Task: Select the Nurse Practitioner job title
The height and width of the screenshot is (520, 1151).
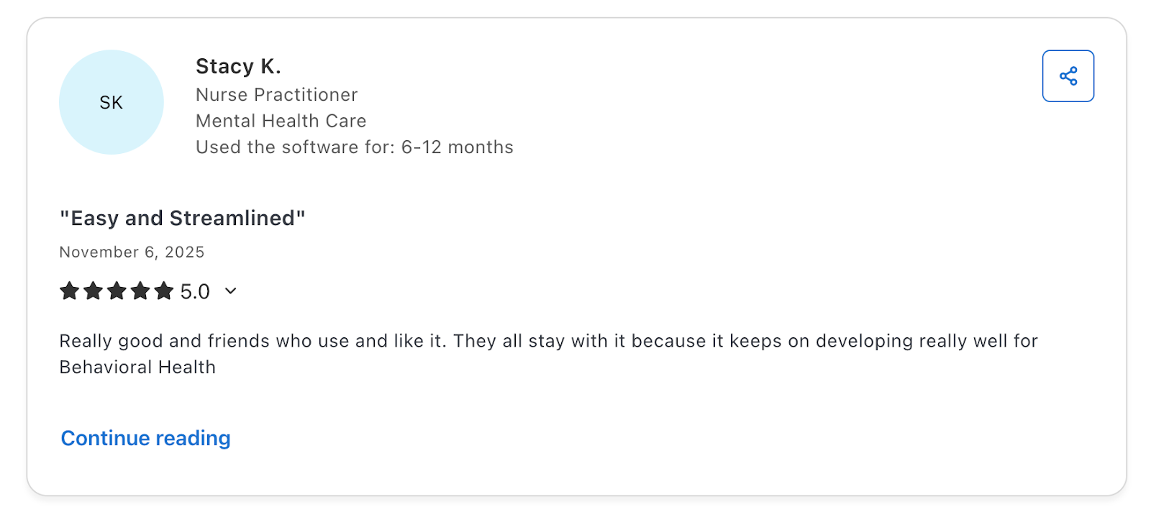Action: pos(276,94)
